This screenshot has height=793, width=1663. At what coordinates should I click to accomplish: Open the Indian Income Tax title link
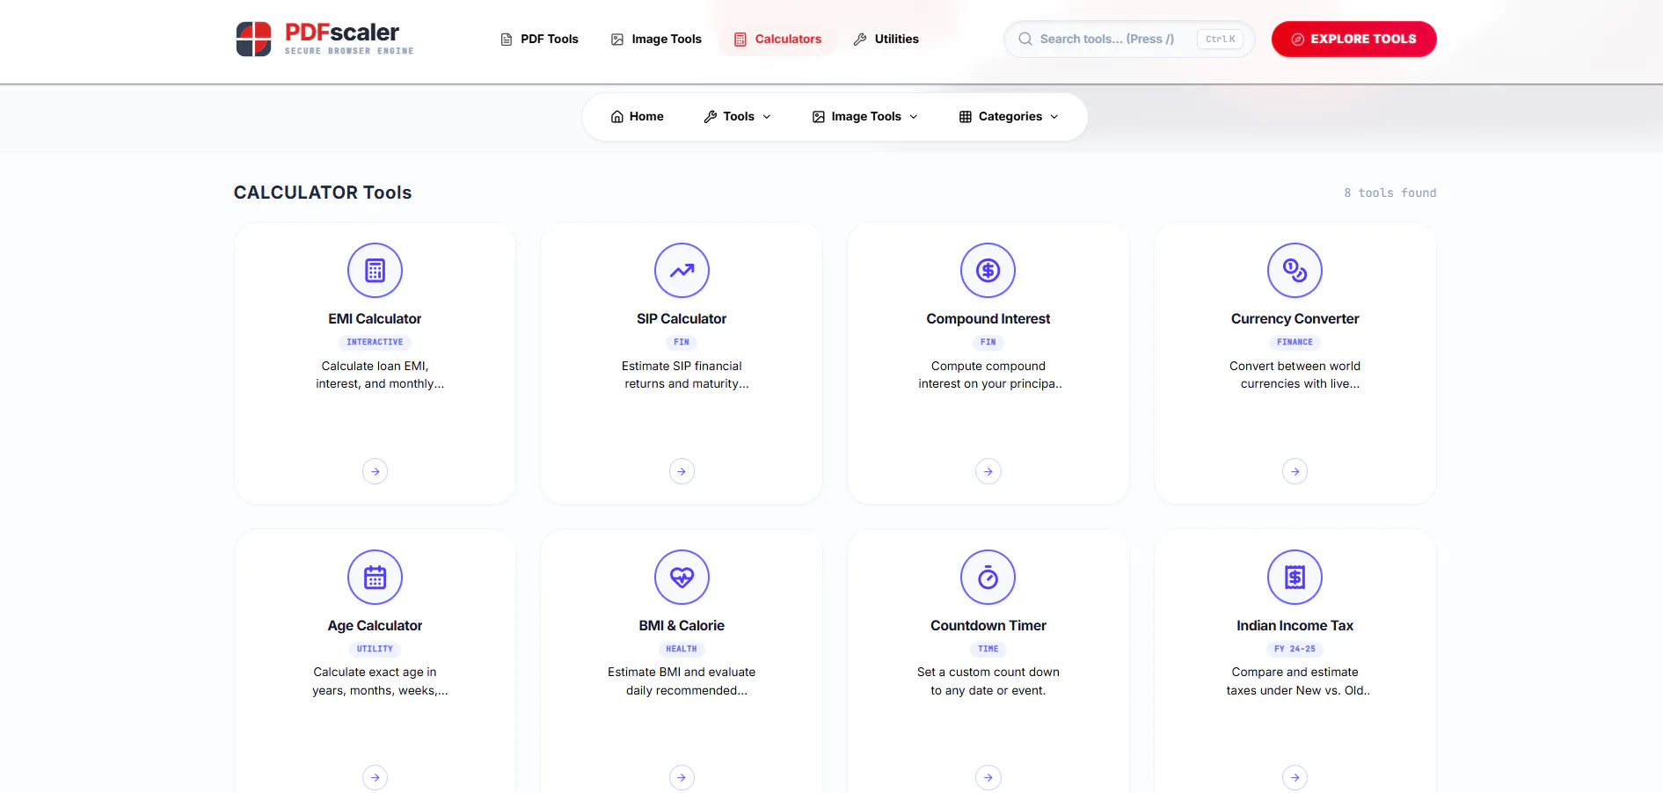click(1295, 626)
